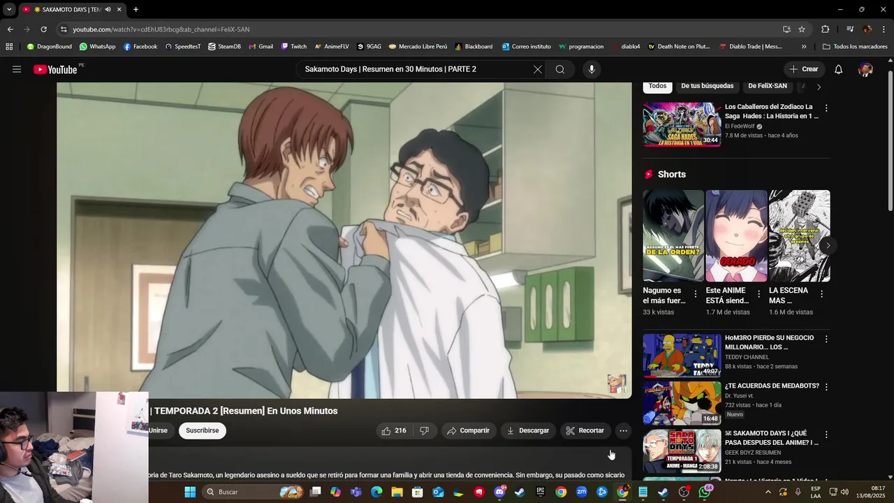The width and height of the screenshot is (894, 503).
Task: Open the Crear menu
Action: tap(804, 69)
